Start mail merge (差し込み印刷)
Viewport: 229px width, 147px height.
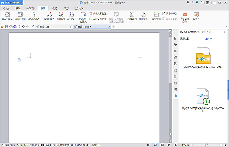click(185, 17)
